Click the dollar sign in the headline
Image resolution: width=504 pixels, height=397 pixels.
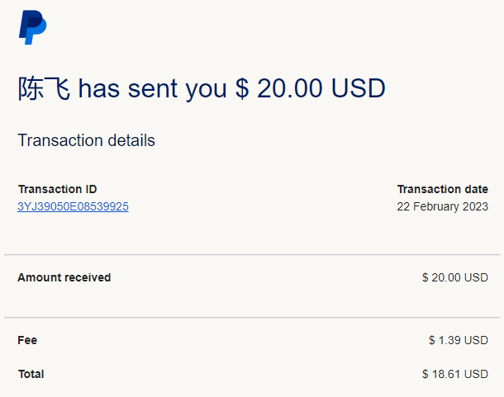click(242, 88)
